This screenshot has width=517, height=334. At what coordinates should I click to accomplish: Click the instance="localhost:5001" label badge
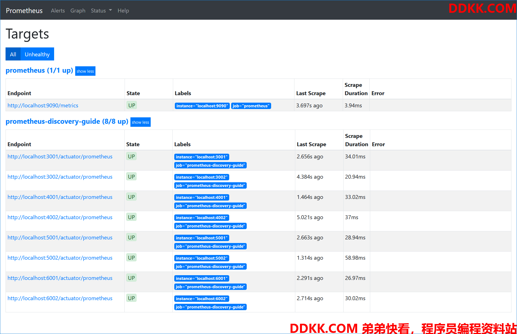(202, 238)
